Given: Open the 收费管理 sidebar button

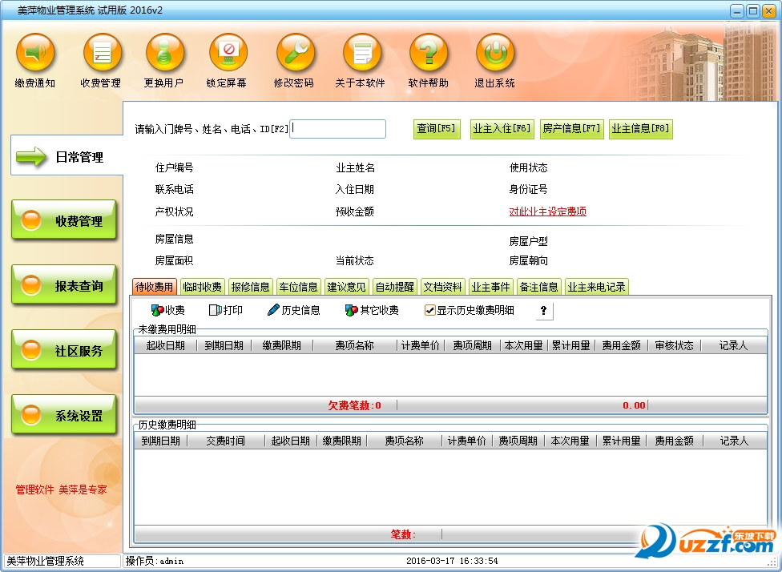Looking at the screenshot, I should tap(64, 220).
